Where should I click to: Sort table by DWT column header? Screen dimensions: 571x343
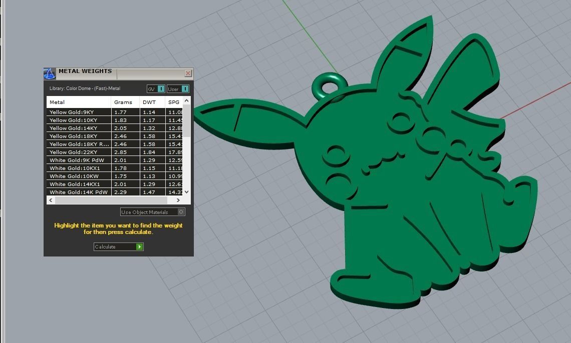[152, 102]
